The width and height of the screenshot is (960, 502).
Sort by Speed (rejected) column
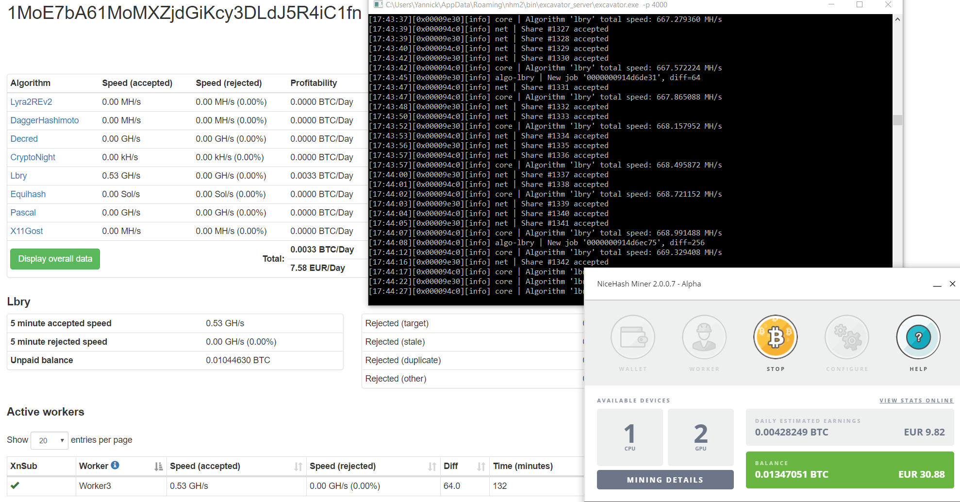tap(432, 467)
